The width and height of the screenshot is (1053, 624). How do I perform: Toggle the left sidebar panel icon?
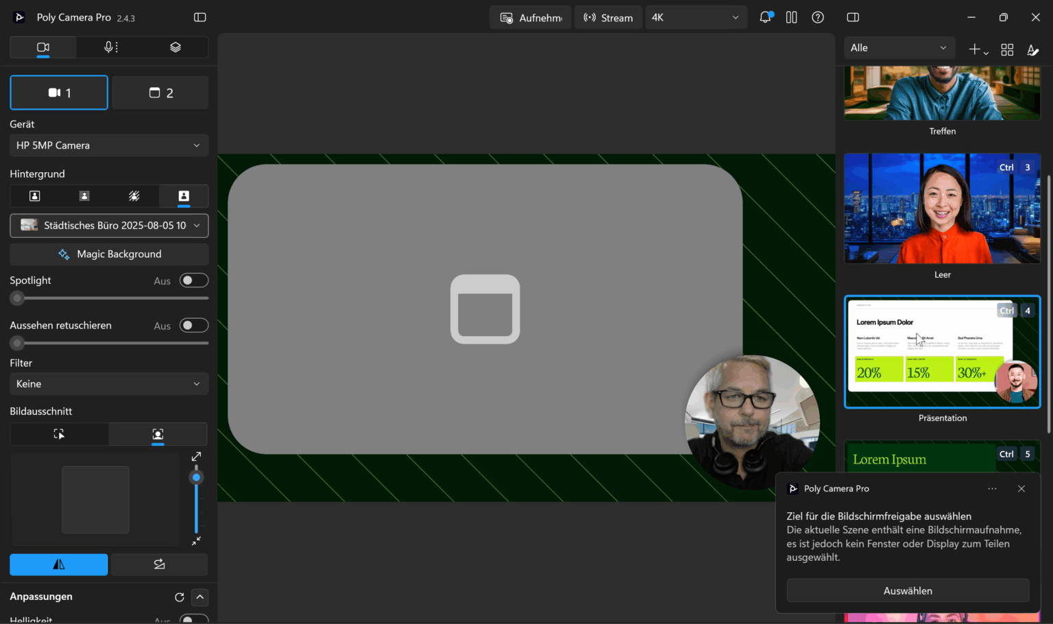pos(199,17)
